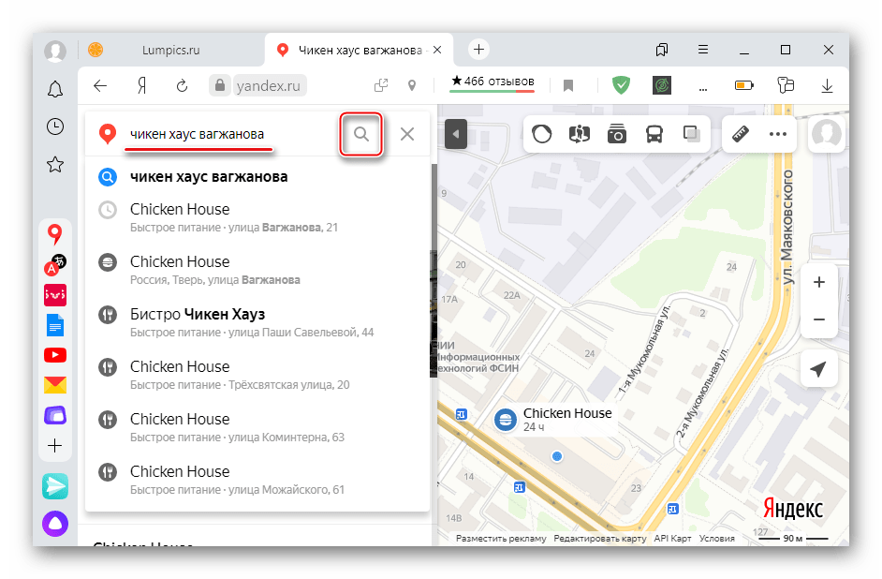Open the ivi app icon in sidebar
This screenshot has width=882, height=579.
55,295
